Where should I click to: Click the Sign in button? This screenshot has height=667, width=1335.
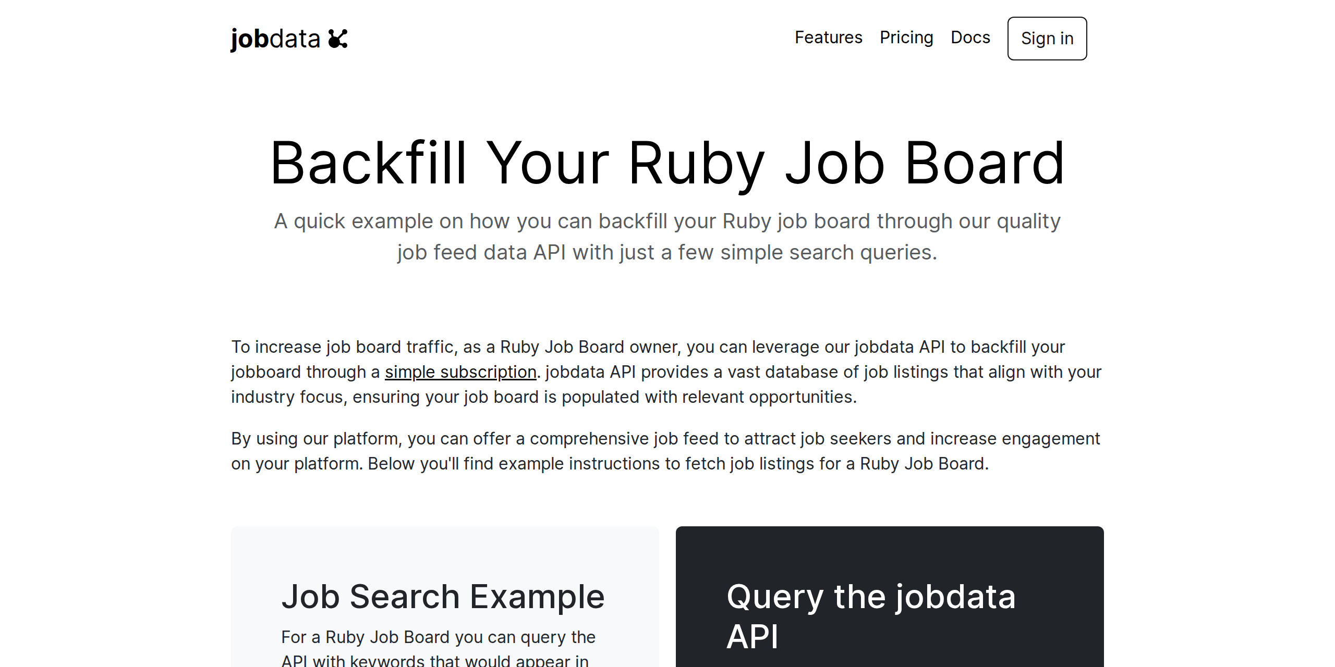[x=1047, y=38]
